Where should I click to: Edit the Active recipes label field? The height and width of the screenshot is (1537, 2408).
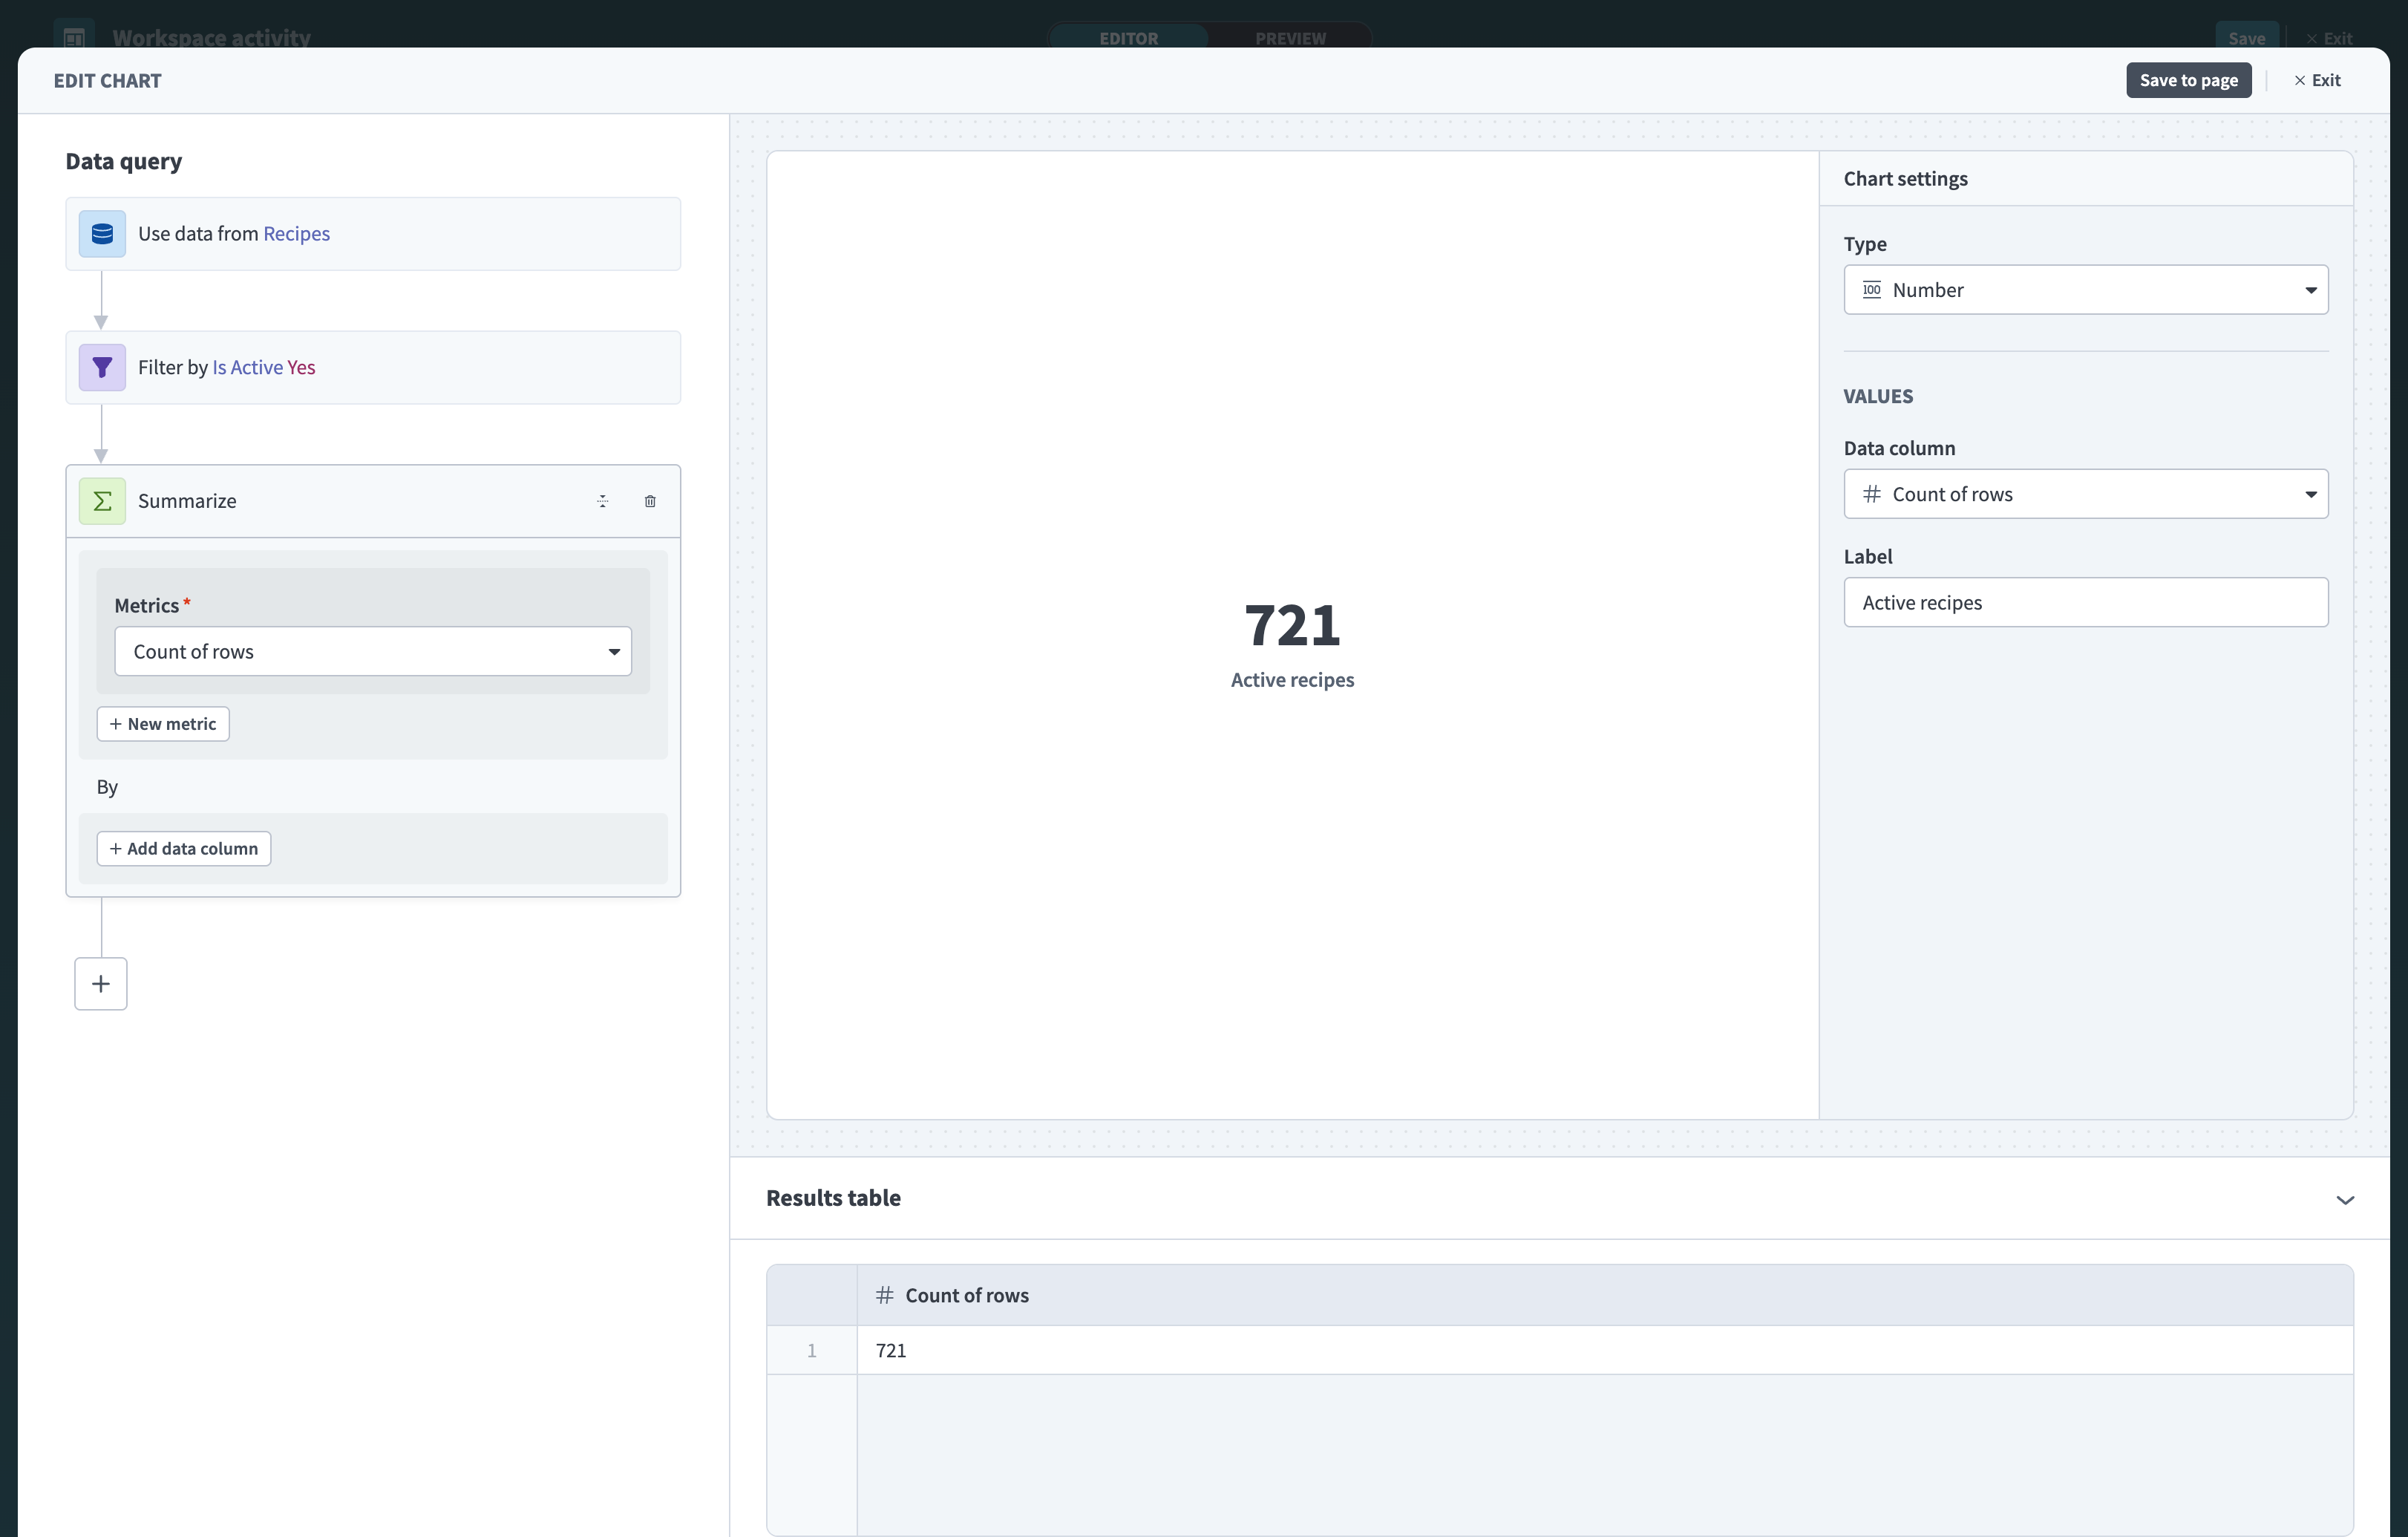2085,602
